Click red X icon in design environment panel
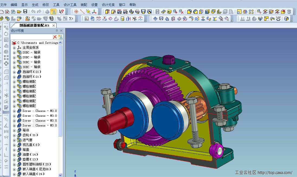297x177 pixels. [55, 37]
